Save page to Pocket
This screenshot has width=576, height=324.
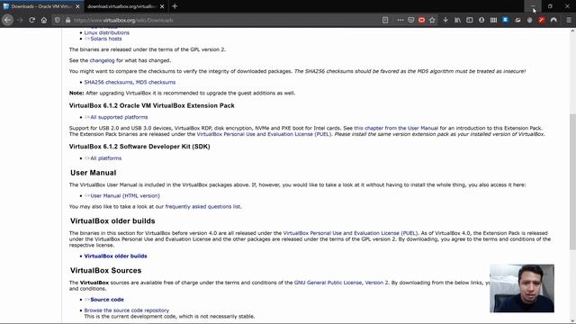[411, 20]
